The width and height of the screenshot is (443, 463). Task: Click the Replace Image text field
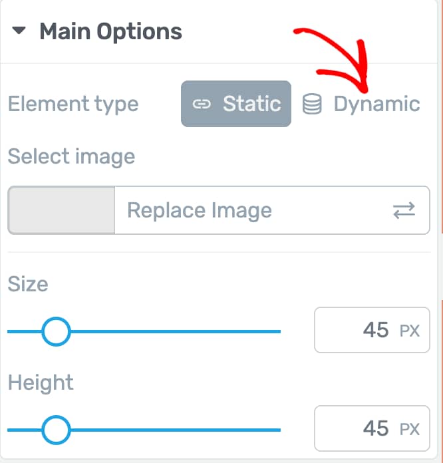coord(272,210)
